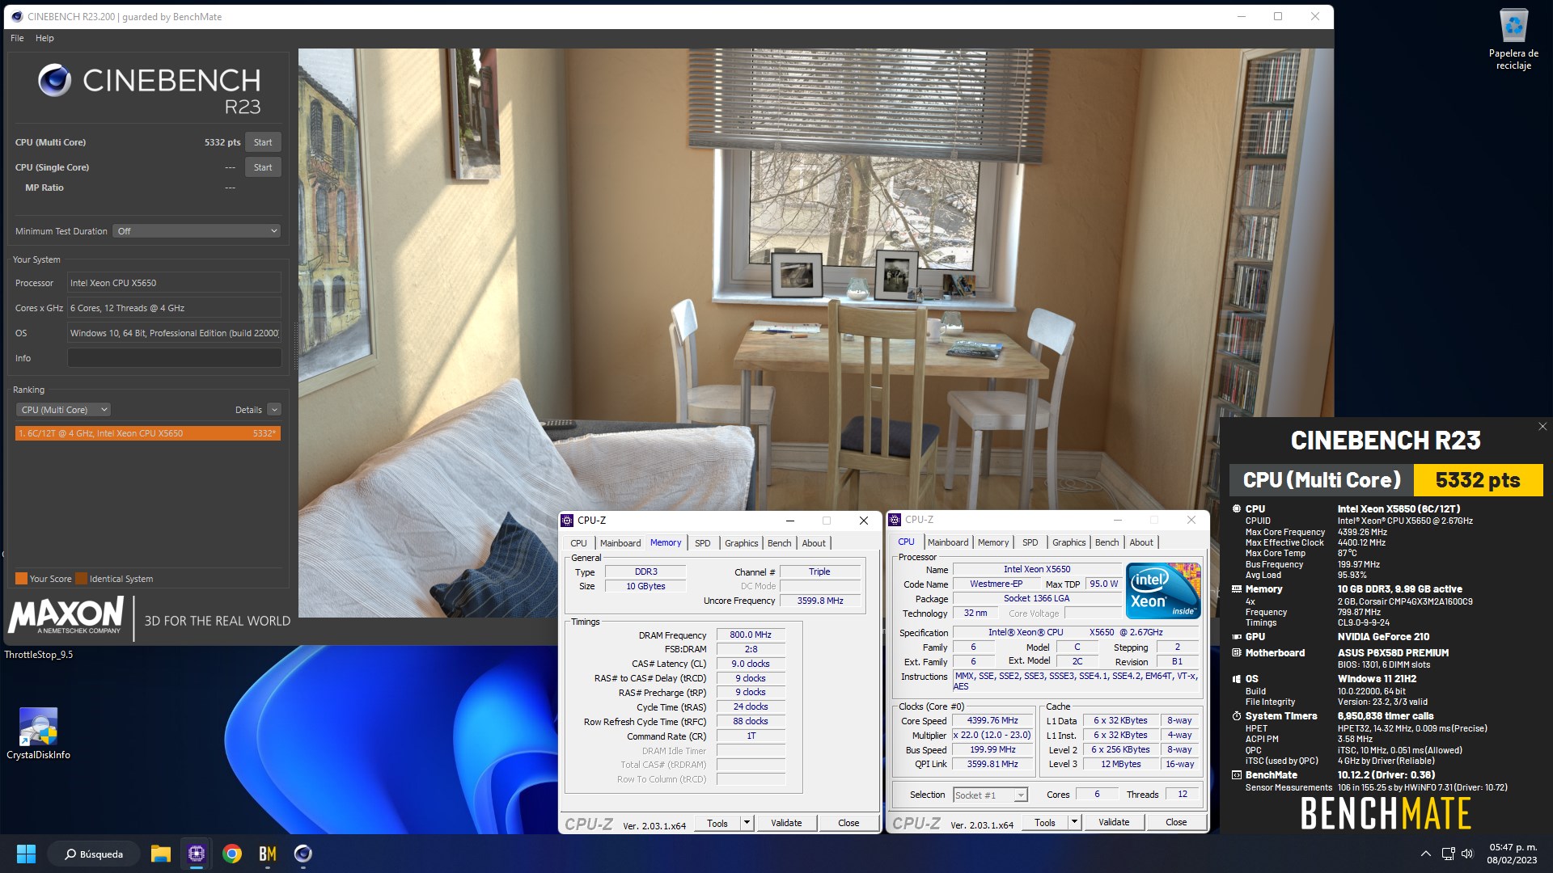Click the Identical System legend swatch
1553x873 pixels.
[81, 579]
